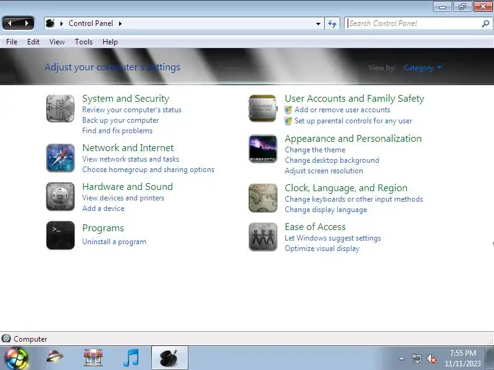Open the Hardware and Sound DVD icon
Screen dimensions: 494x370
(60, 197)
